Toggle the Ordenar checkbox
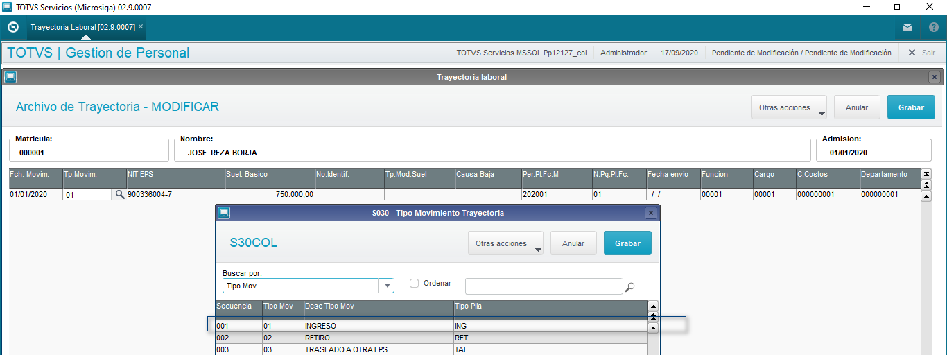The image size is (947, 355). point(414,283)
